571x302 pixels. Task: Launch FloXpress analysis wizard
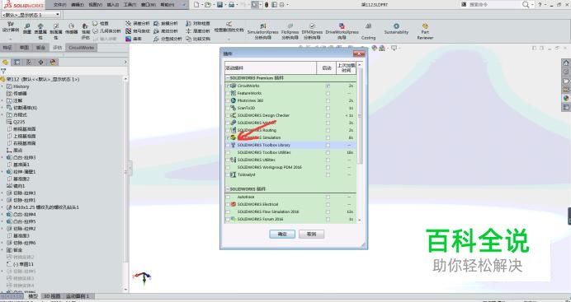[290, 31]
